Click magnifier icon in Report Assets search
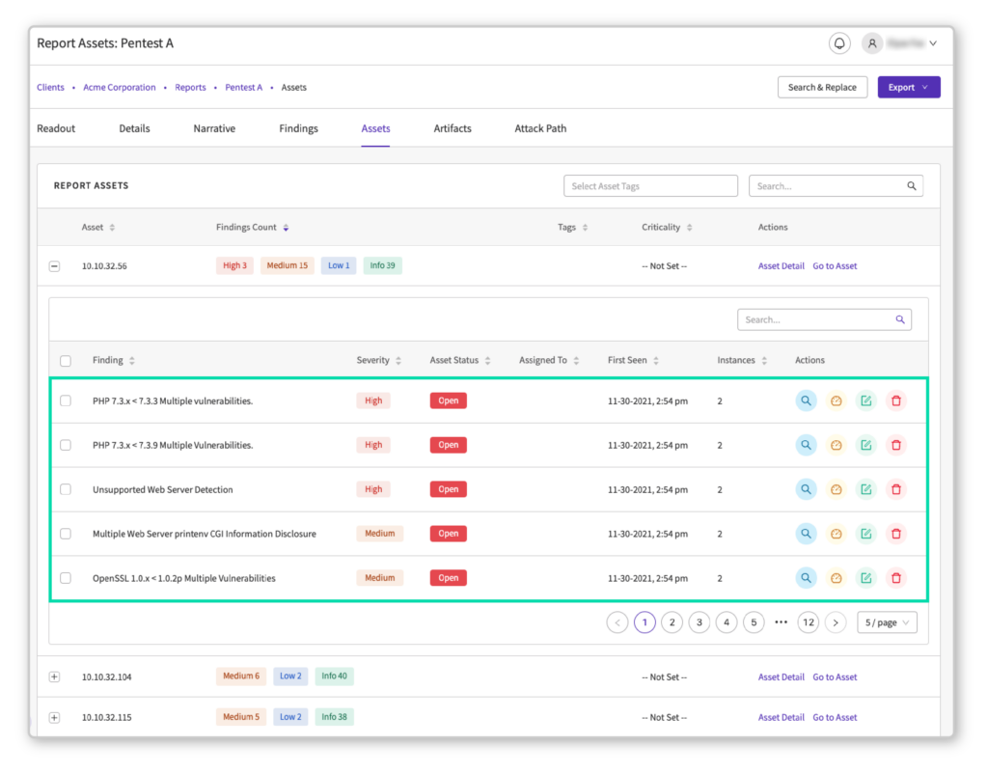This screenshot has width=988, height=773. (911, 186)
